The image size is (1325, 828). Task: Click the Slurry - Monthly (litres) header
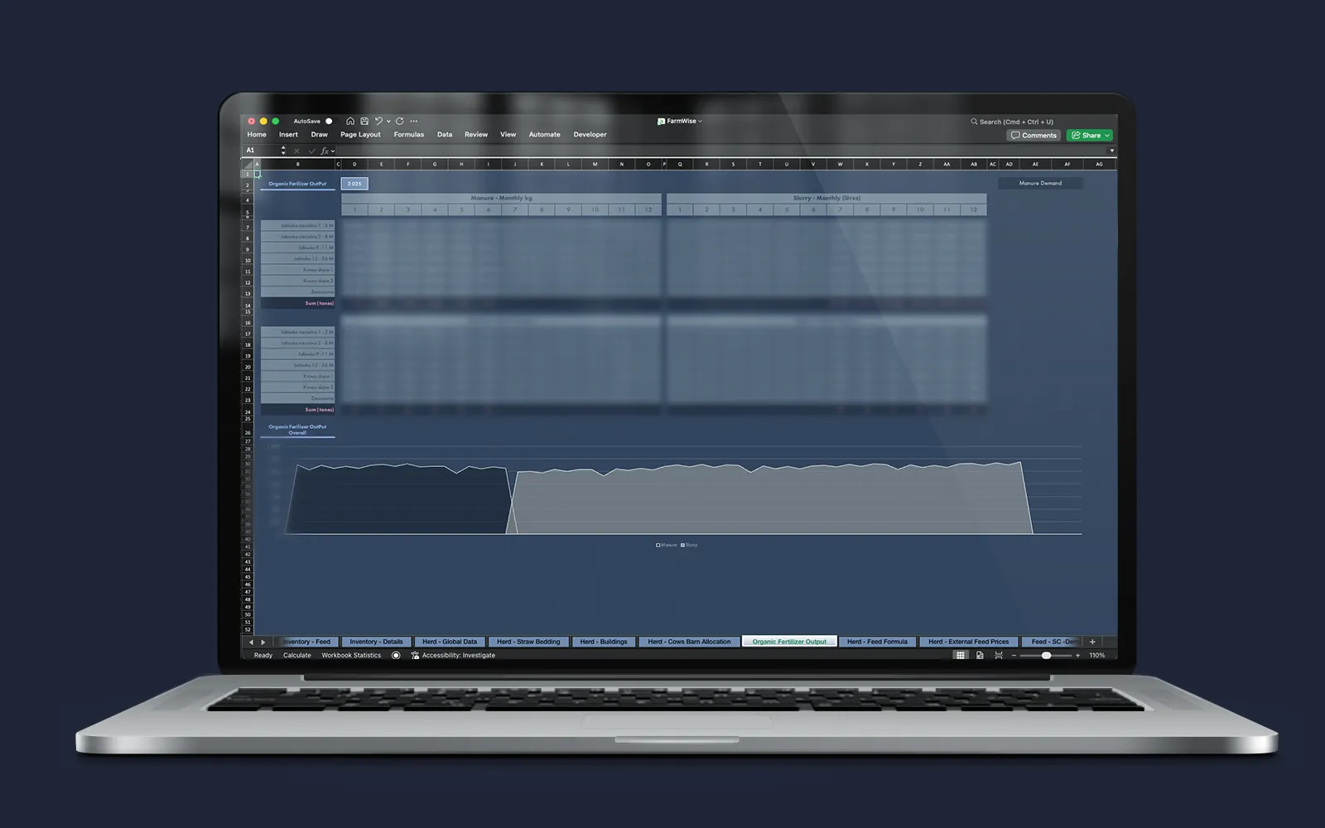pyautogui.click(x=826, y=198)
